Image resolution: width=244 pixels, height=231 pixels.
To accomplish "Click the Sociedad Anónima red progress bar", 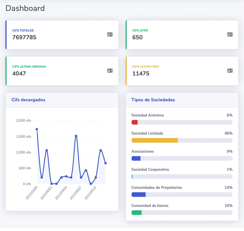I will point(134,122).
